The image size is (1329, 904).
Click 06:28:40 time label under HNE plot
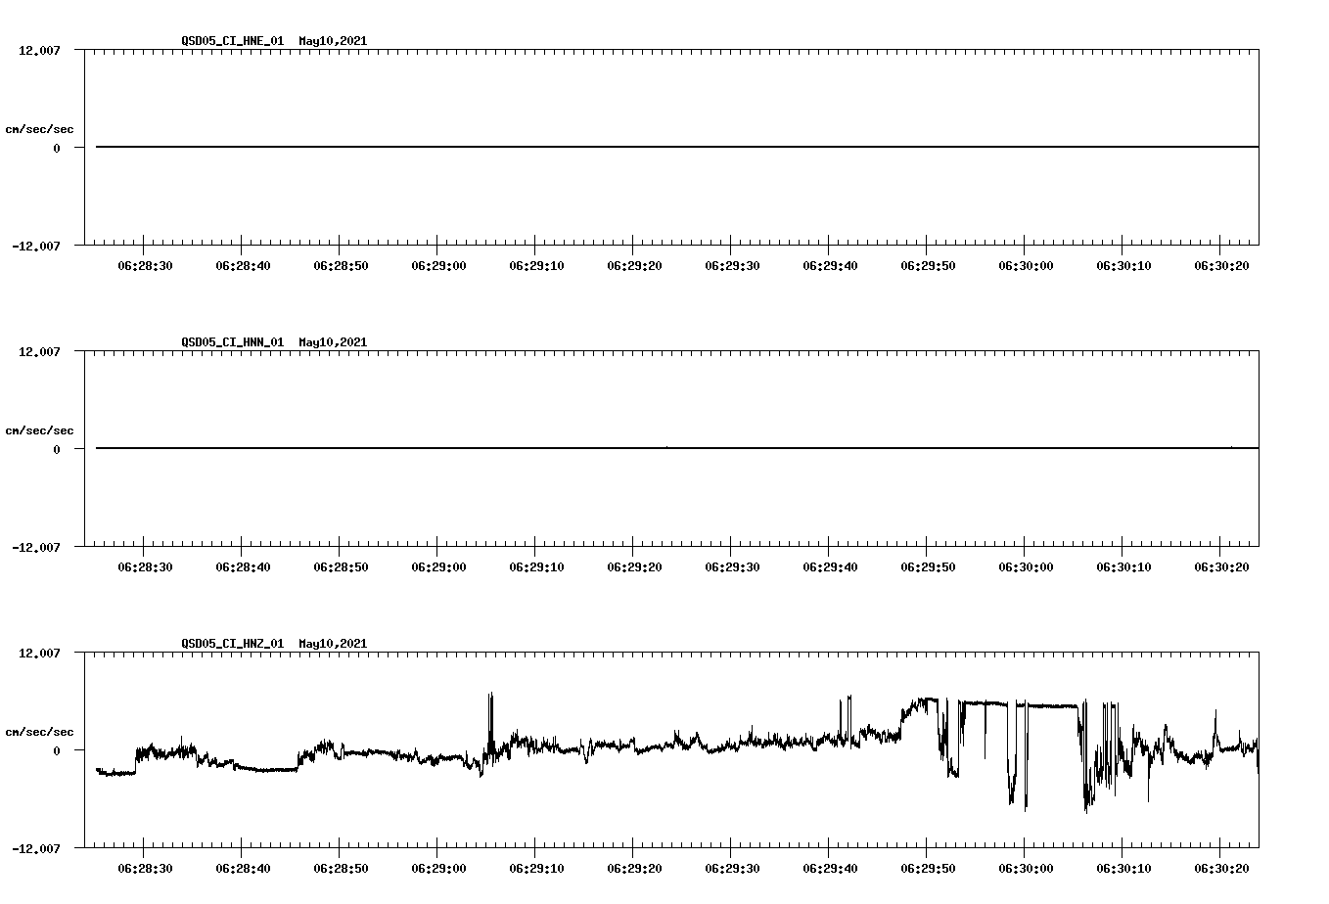243,265
